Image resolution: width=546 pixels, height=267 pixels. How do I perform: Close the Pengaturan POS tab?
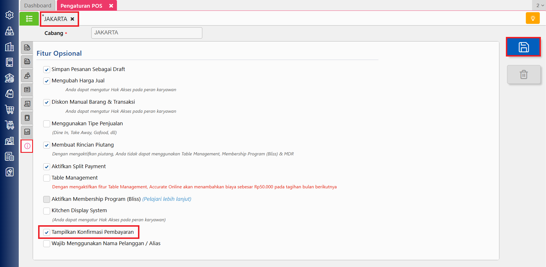pos(111,6)
